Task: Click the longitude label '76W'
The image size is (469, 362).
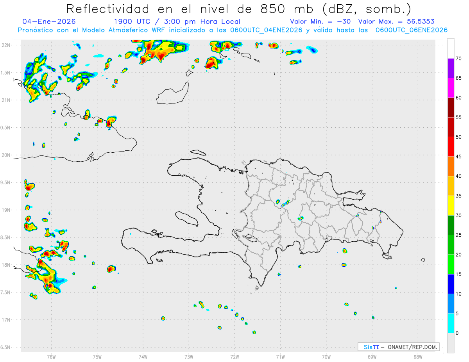Action: (x=51, y=357)
